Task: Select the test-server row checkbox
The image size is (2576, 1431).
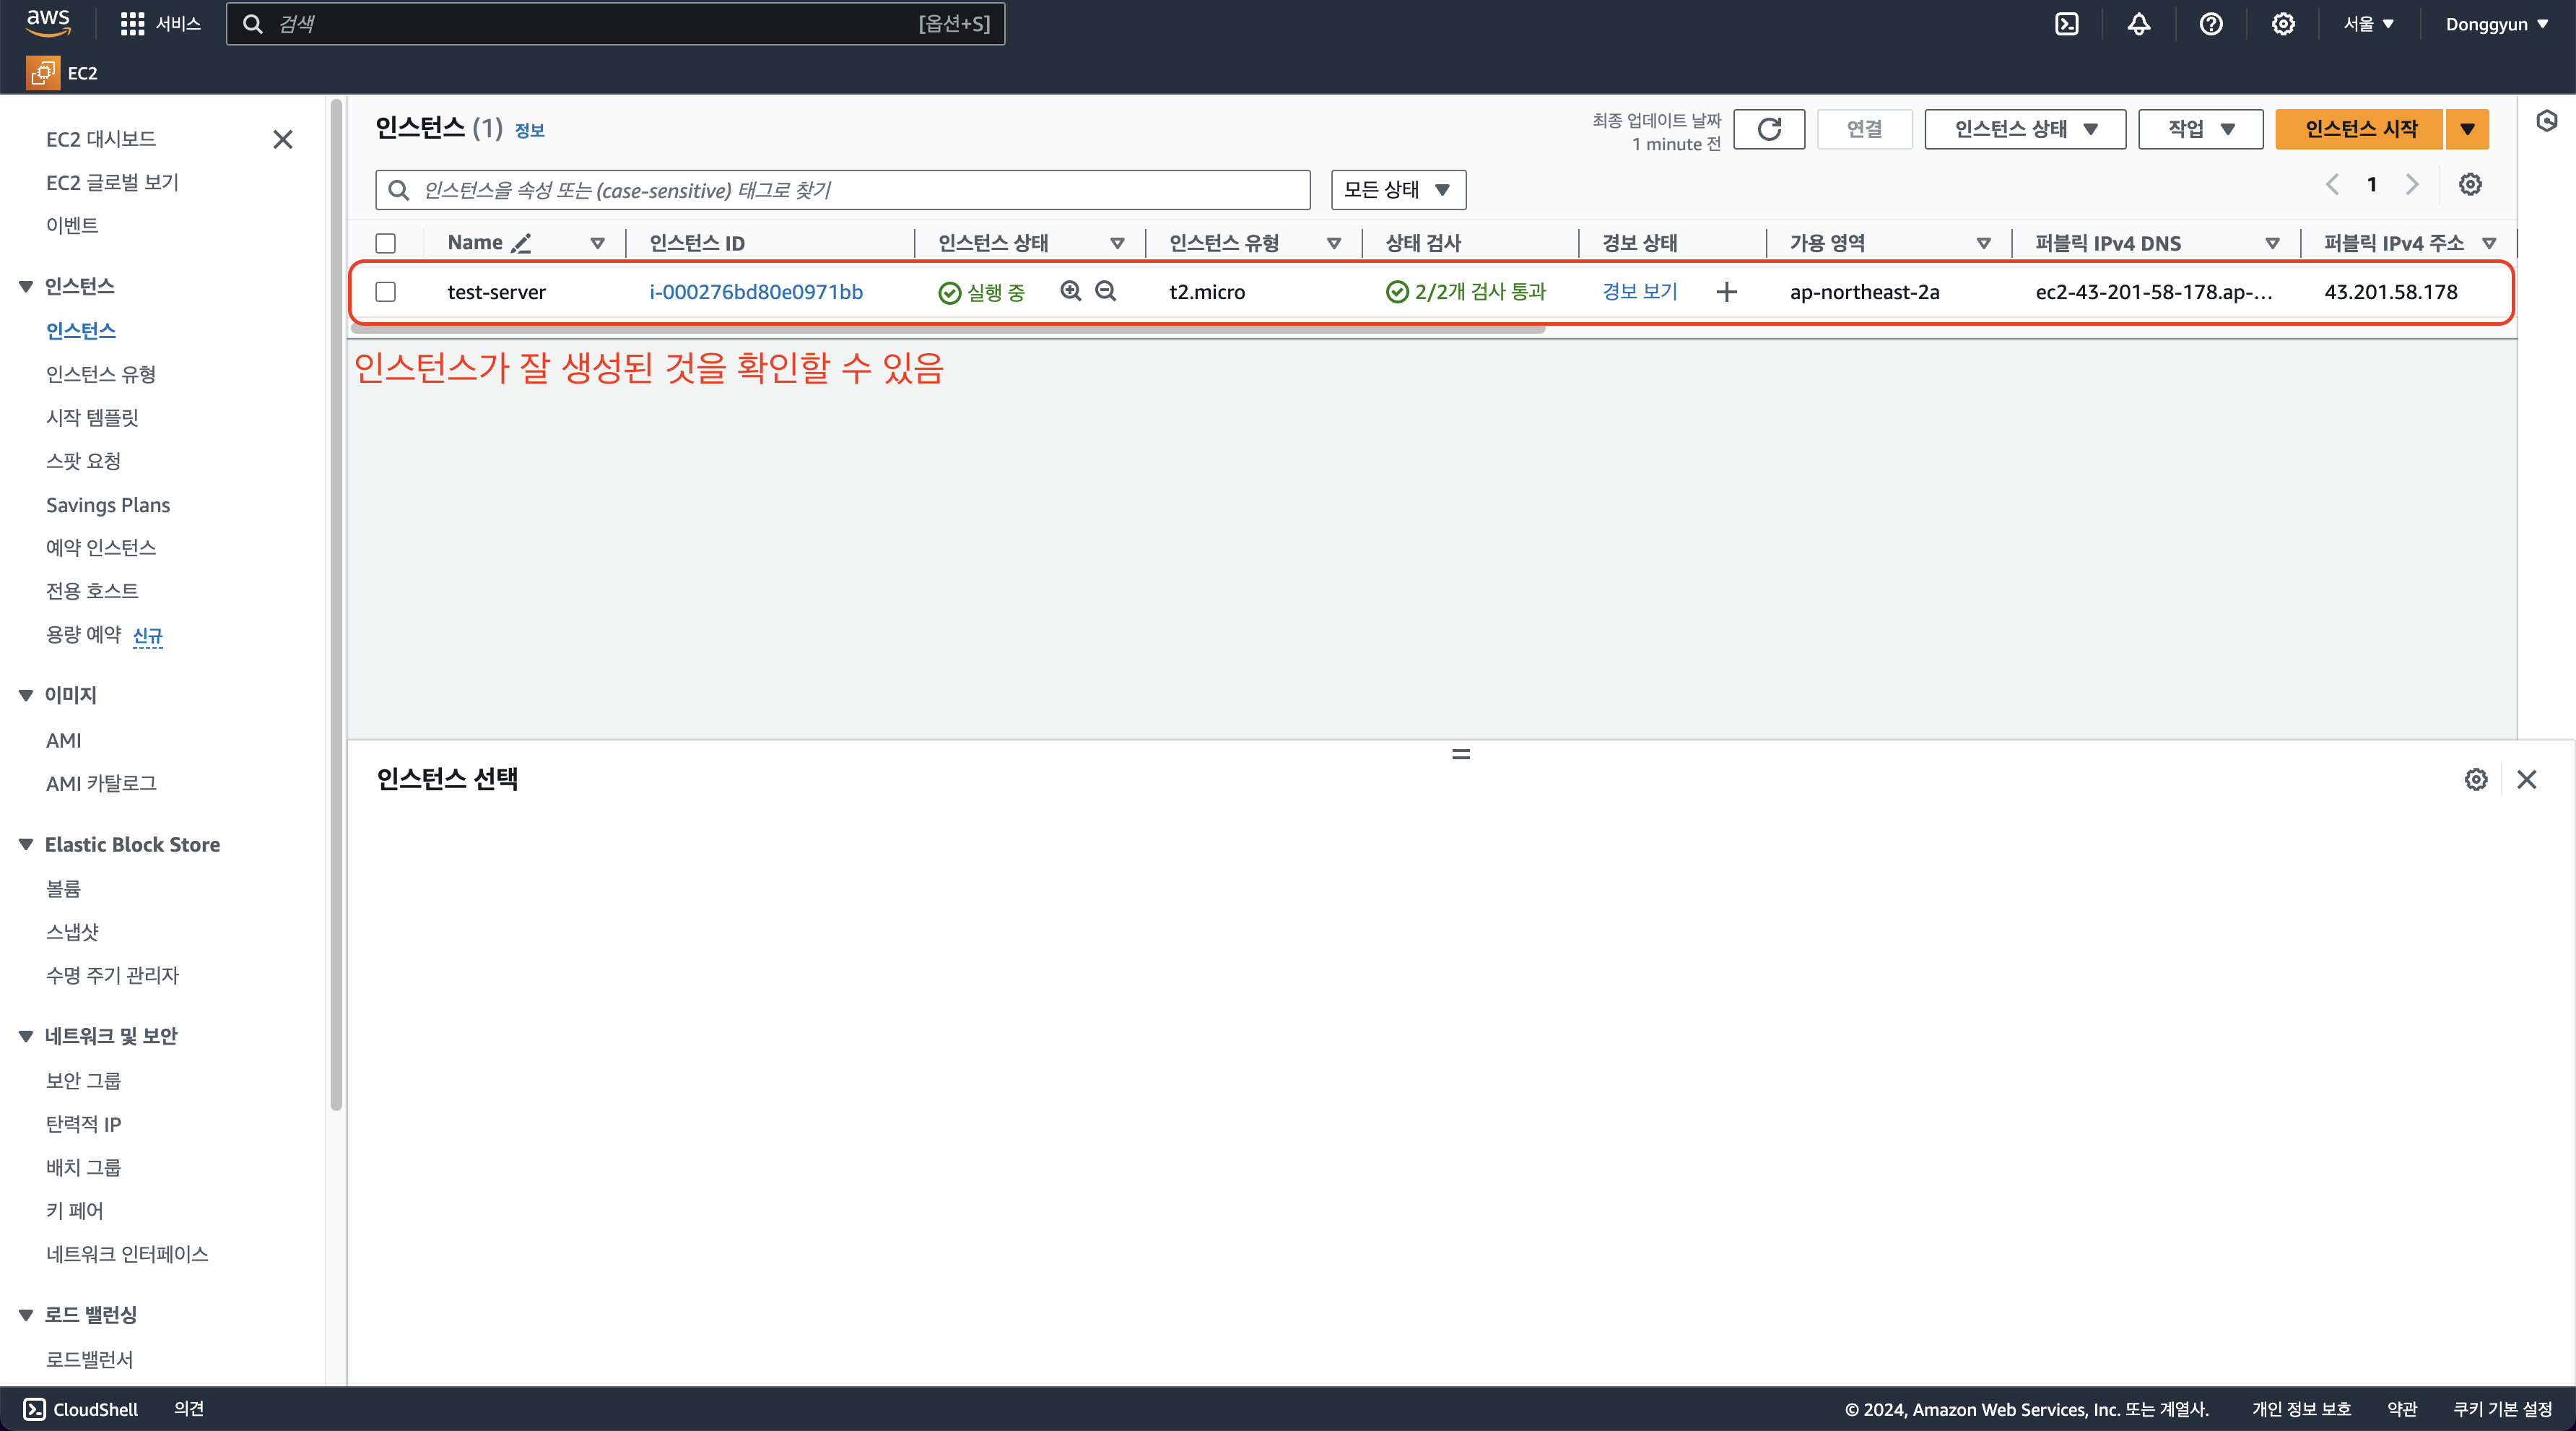Action: coord(386,293)
